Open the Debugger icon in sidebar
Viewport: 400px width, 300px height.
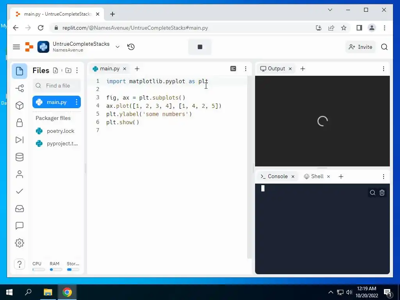tap(20, 140)
